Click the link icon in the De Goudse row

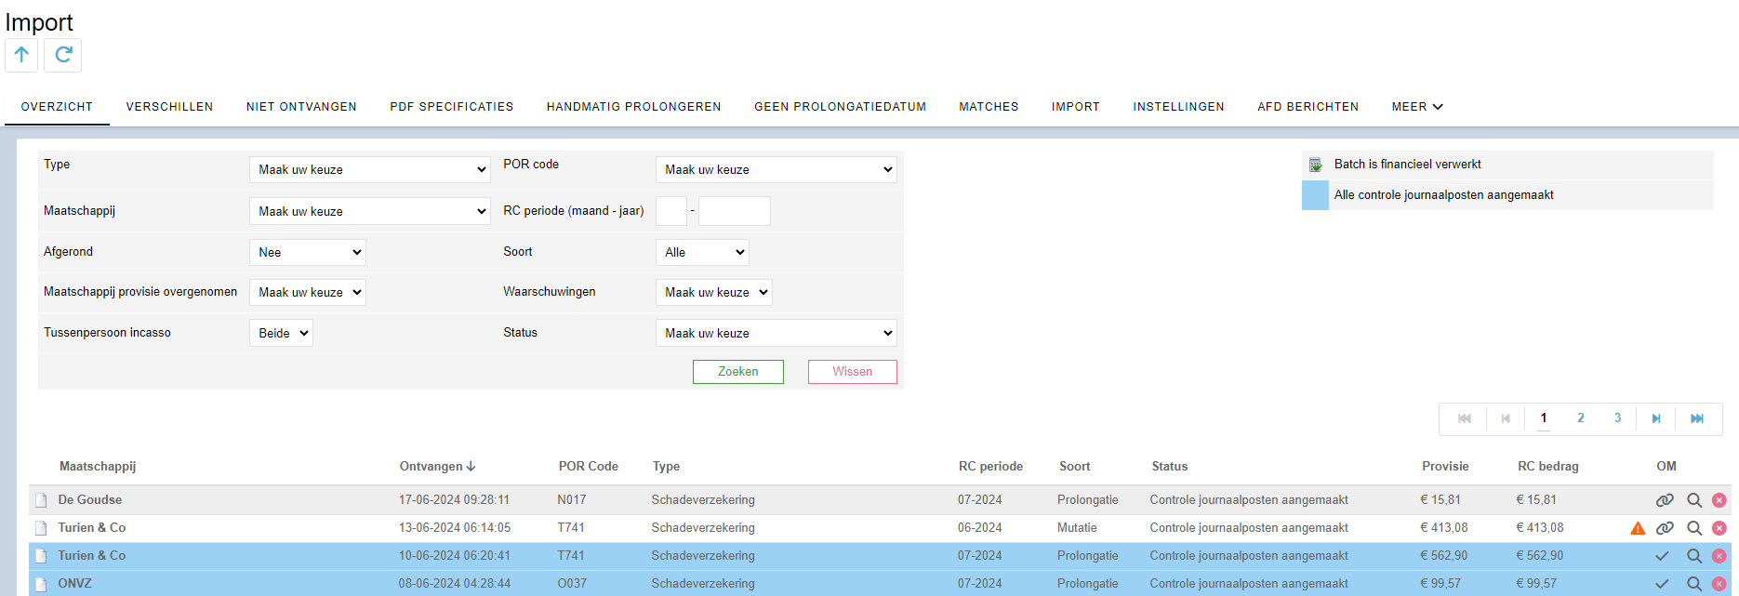pos(1665,500)
